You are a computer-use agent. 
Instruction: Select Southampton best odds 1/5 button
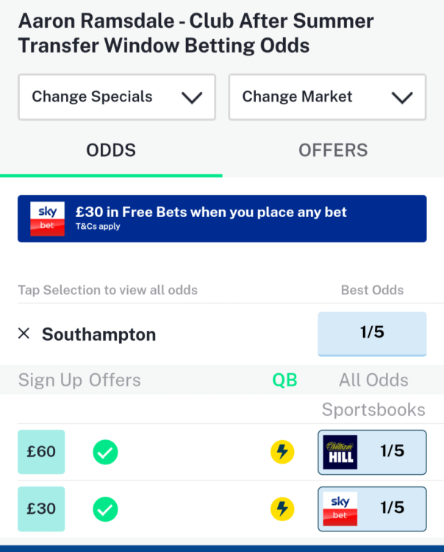372,333
